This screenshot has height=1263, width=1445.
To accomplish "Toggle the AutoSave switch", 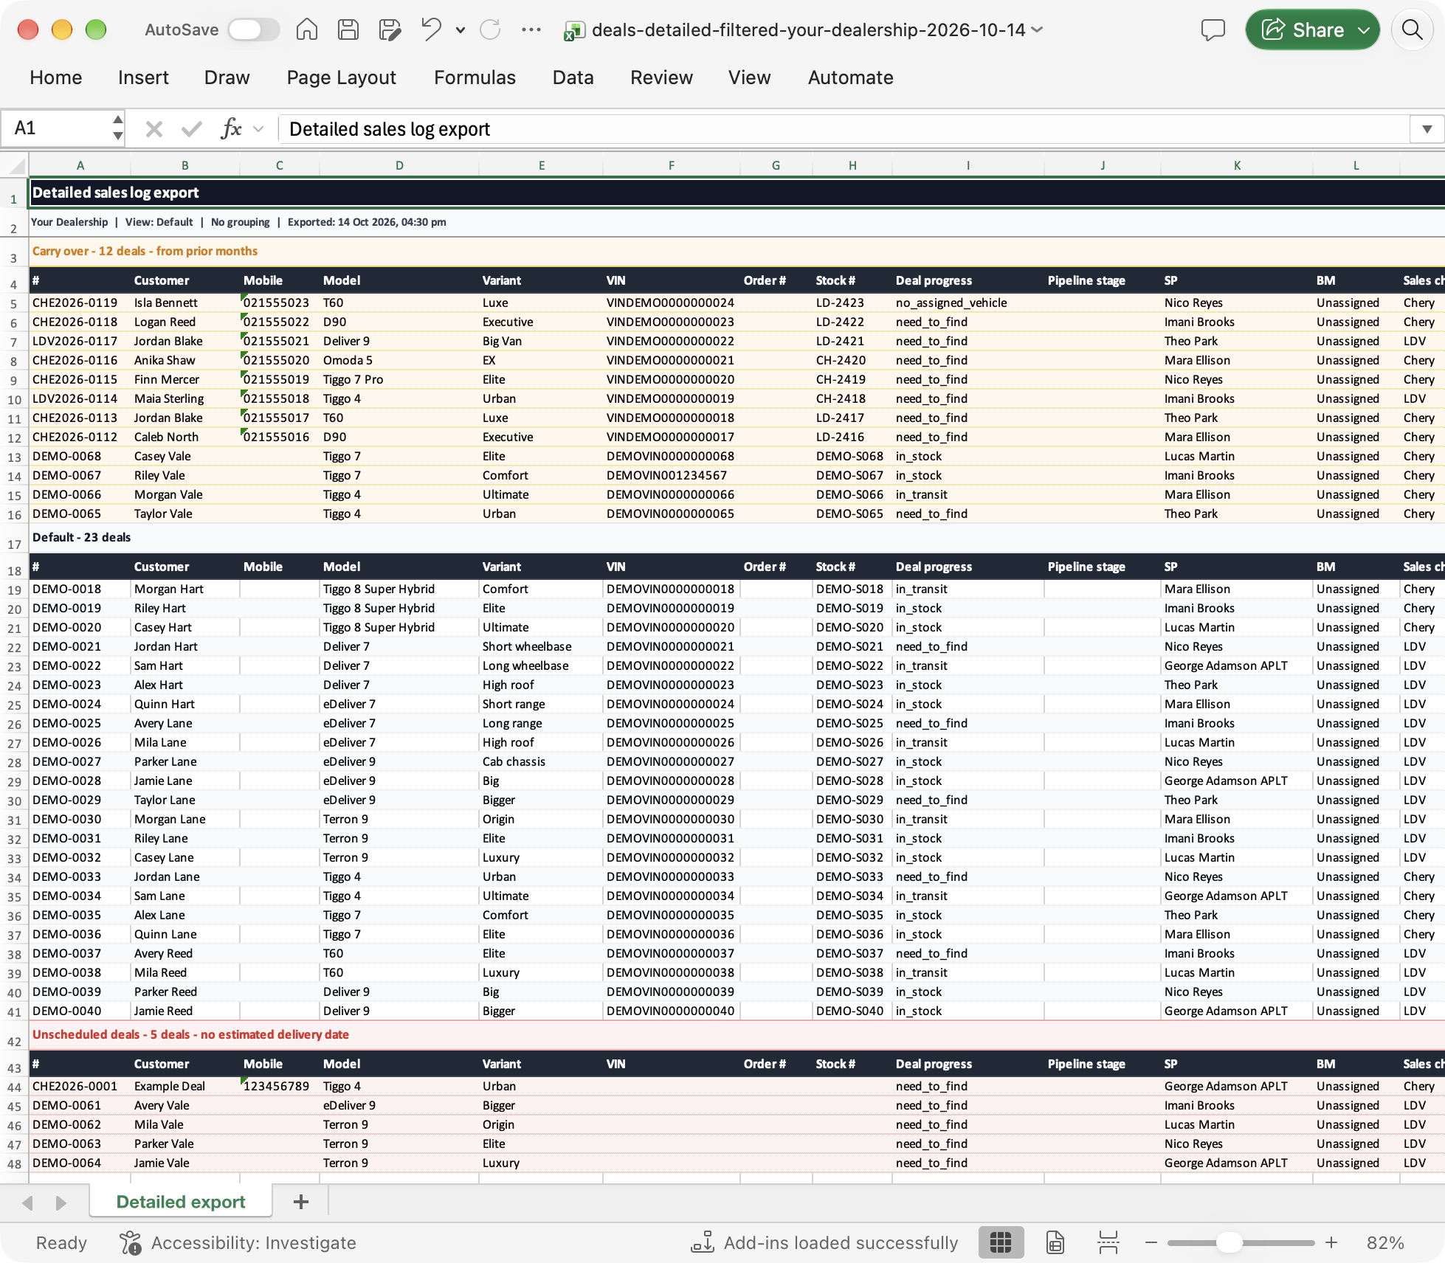I will click(253, 30).
